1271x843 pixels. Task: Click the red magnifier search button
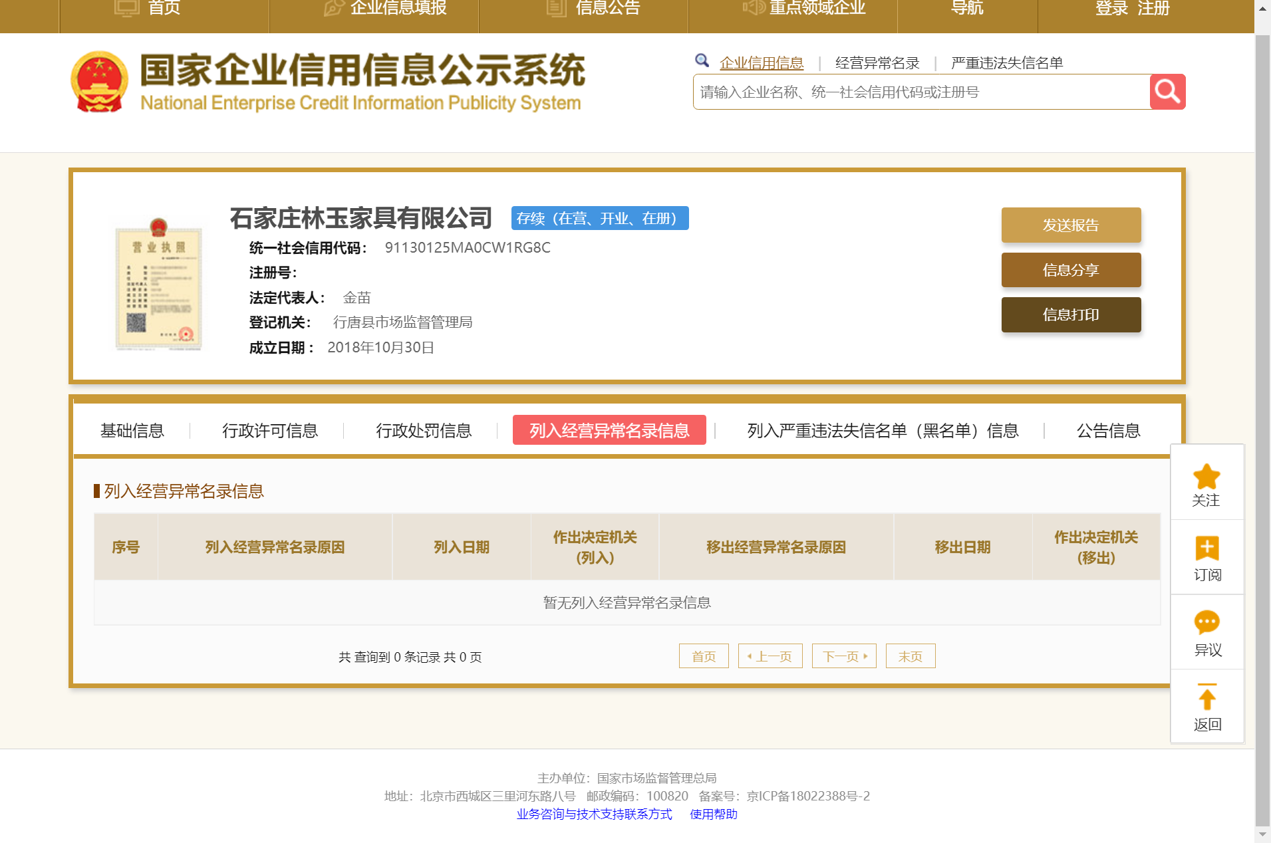[x=1167, y=92]
